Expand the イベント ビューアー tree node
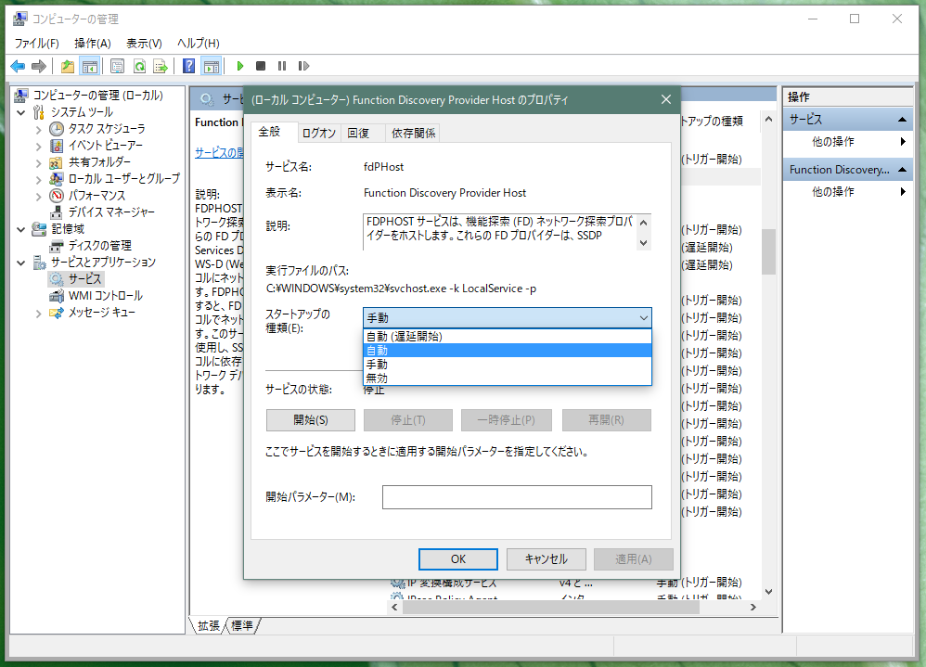Screen dimensions: 926x667 (39, 145)
